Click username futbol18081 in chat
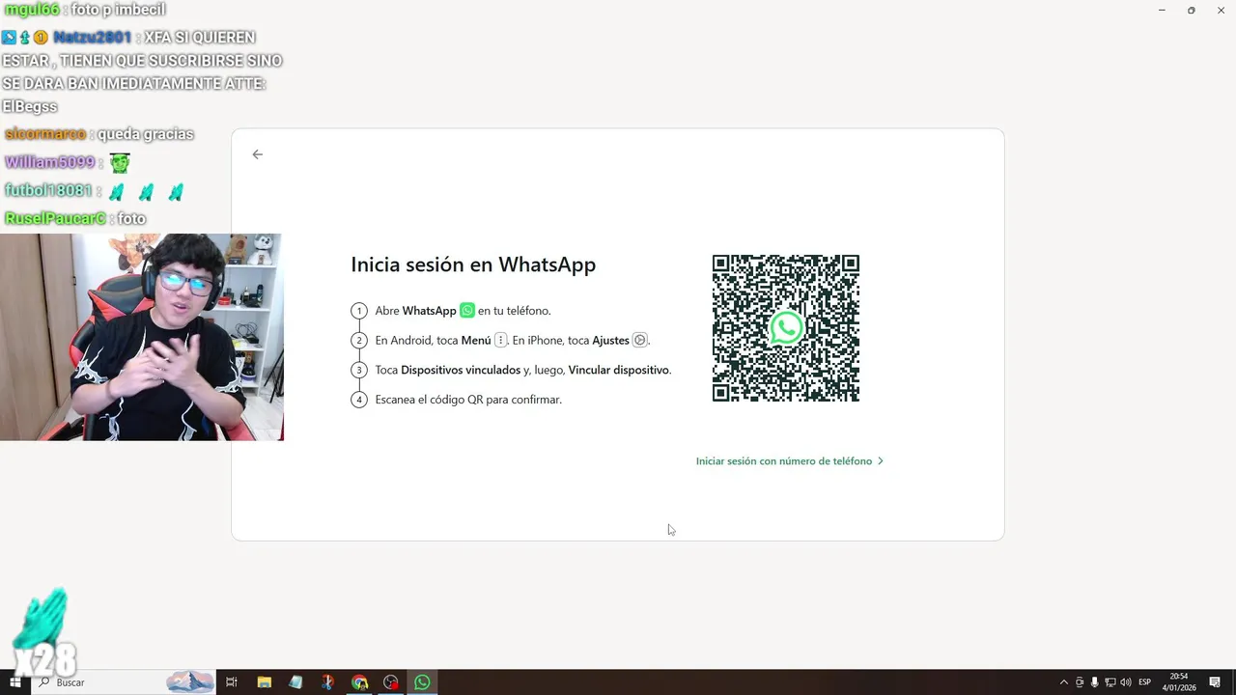The height and width of the screenshot is (695, 1236). pos(47,191)
